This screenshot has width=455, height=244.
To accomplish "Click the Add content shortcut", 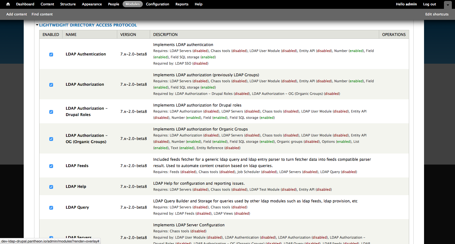I will (16, 14).
